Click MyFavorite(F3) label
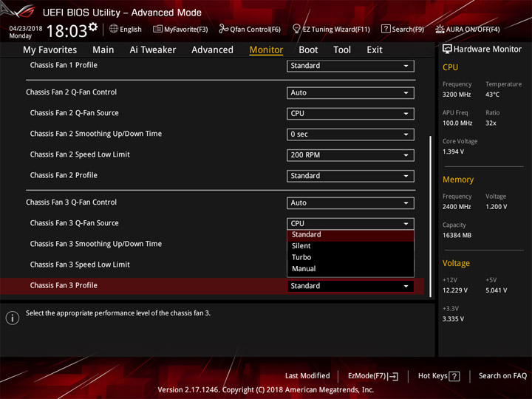This screenshot has height=399, width=532. point(186,30)
